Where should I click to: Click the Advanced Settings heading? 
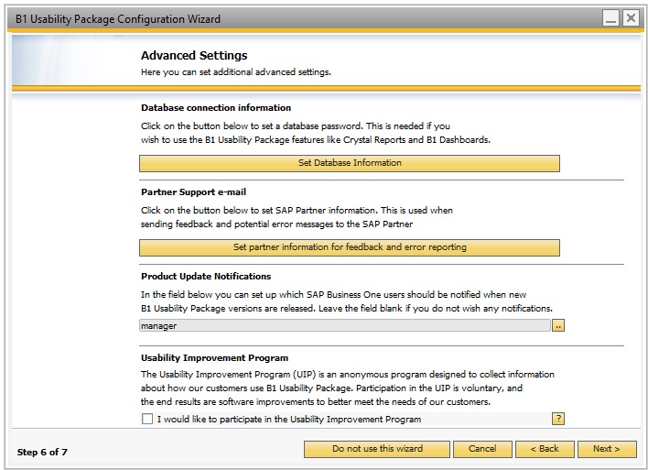194,56
